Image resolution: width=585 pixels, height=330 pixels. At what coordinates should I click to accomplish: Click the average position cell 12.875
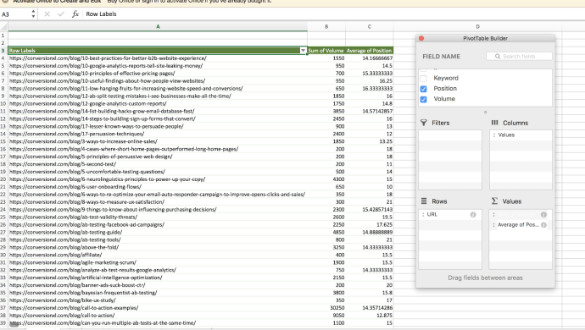click(370, 316)
